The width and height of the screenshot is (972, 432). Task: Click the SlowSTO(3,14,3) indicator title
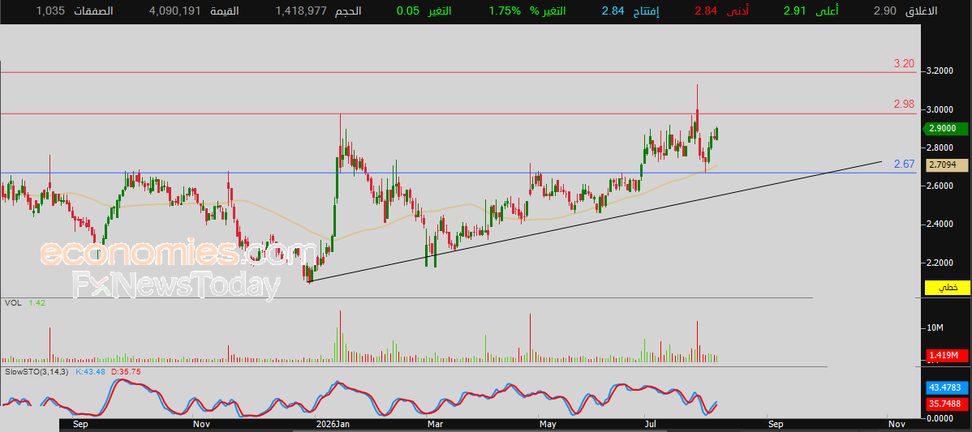tap(36, 371)
